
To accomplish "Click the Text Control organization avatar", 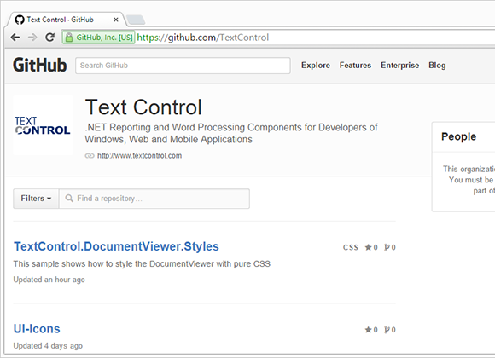I will pos(43,125).
